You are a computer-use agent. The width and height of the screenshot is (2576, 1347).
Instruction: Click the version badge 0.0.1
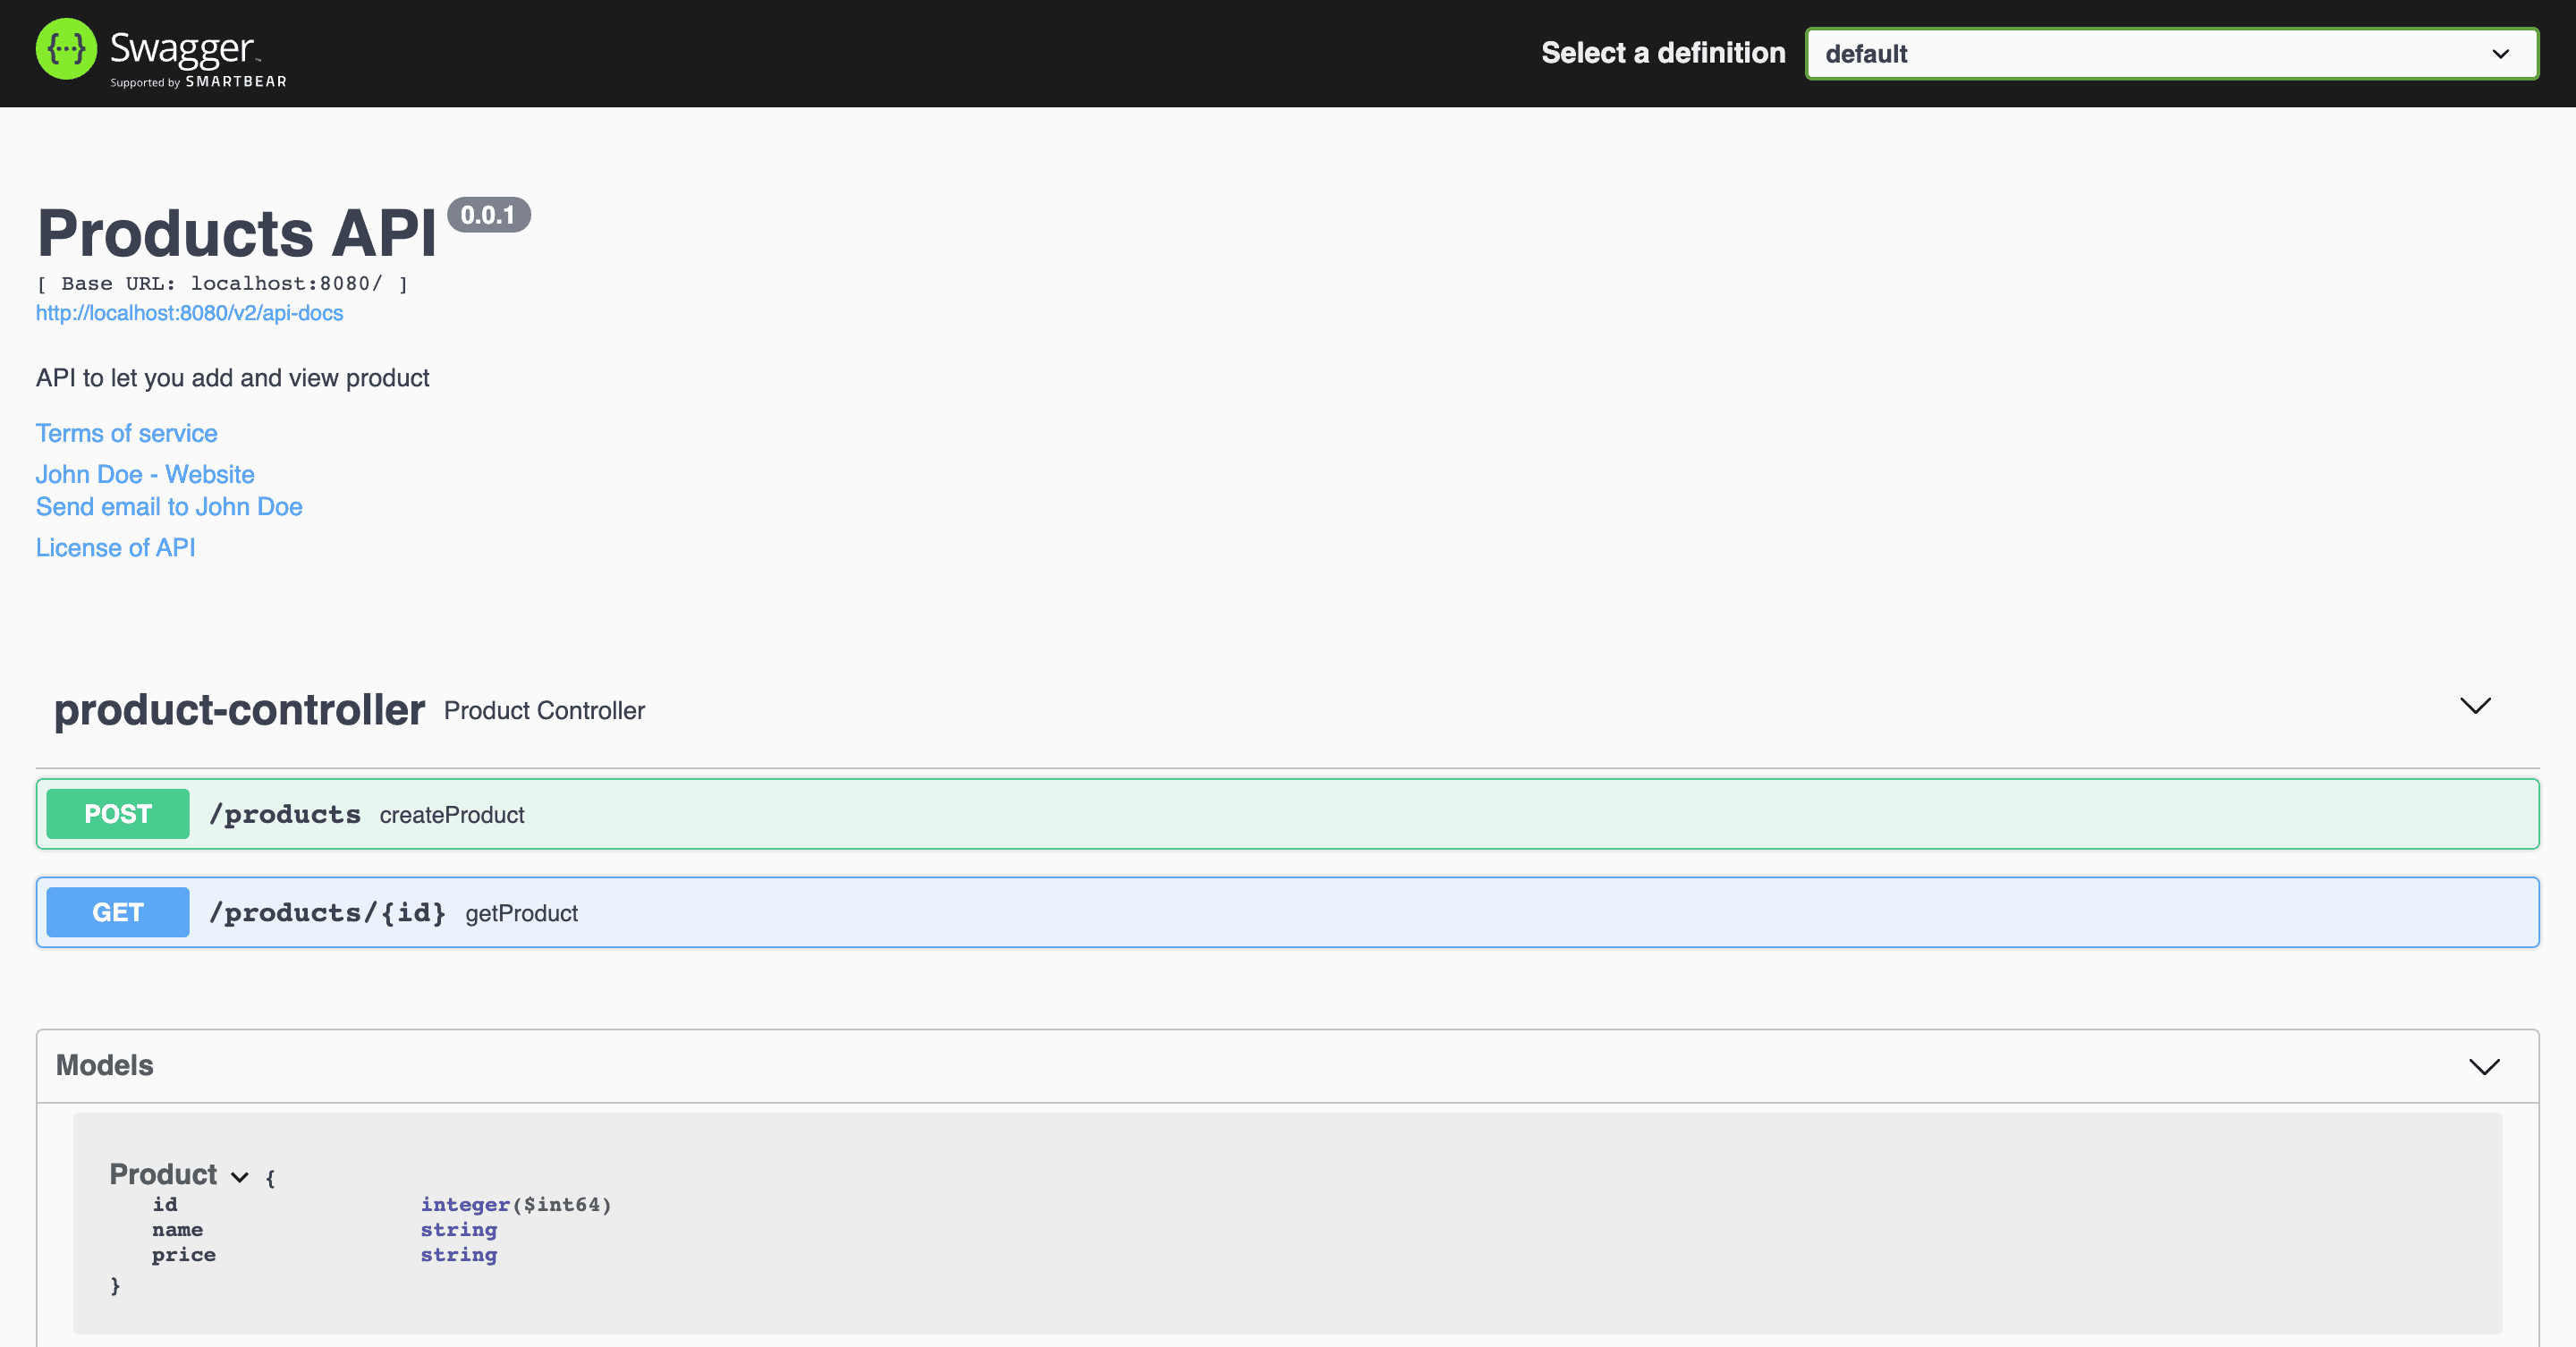[x=489, y=213]
